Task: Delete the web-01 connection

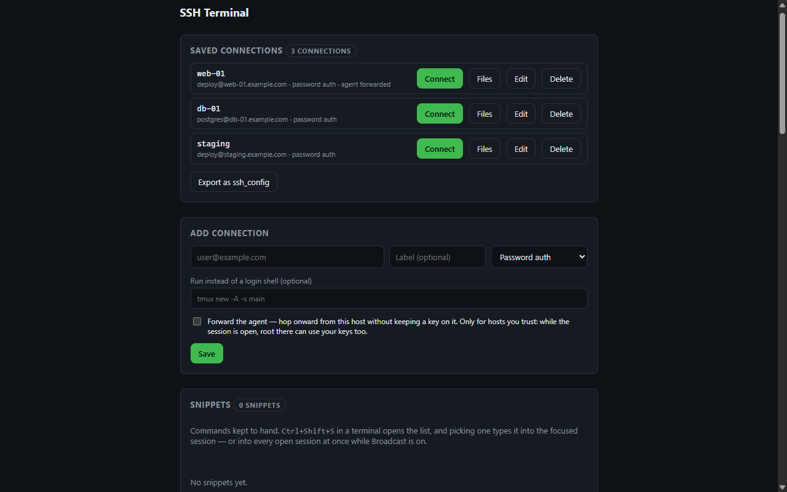Action: pos(561,79)
